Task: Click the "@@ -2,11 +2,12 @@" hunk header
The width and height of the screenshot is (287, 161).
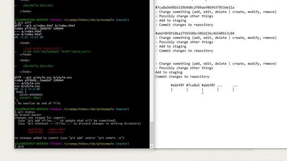Action: click(29, 37)
